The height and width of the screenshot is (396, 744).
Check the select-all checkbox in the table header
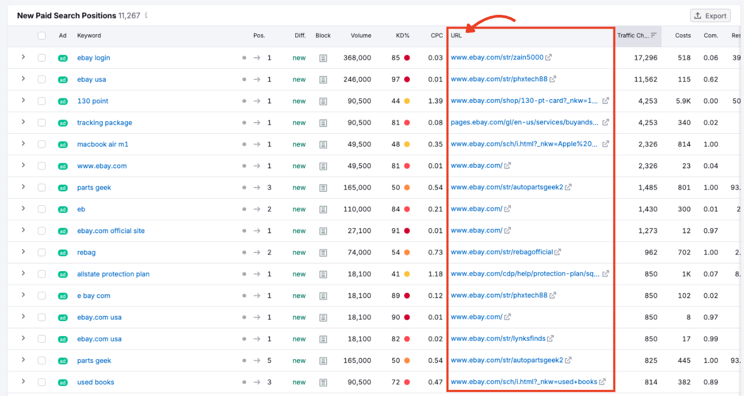pos(42,35)
